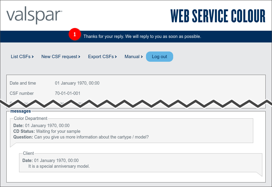This screenshot has height=187, width=272.
Task: Click the chevron arrow after Manual
Action: (x=142, y=57)
